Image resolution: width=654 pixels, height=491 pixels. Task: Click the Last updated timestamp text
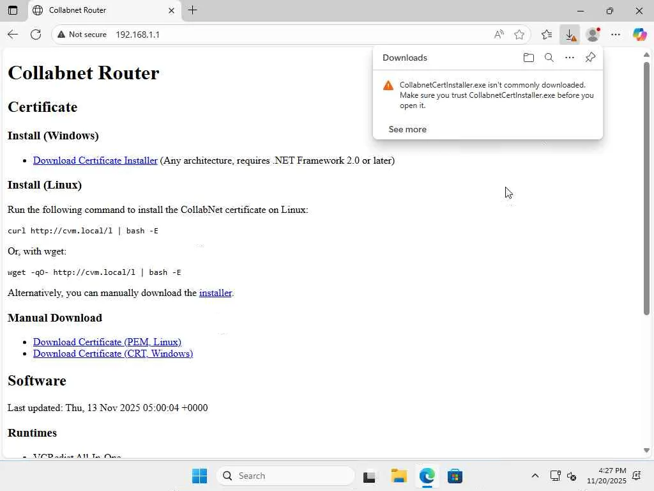click(x=107, y=407)
